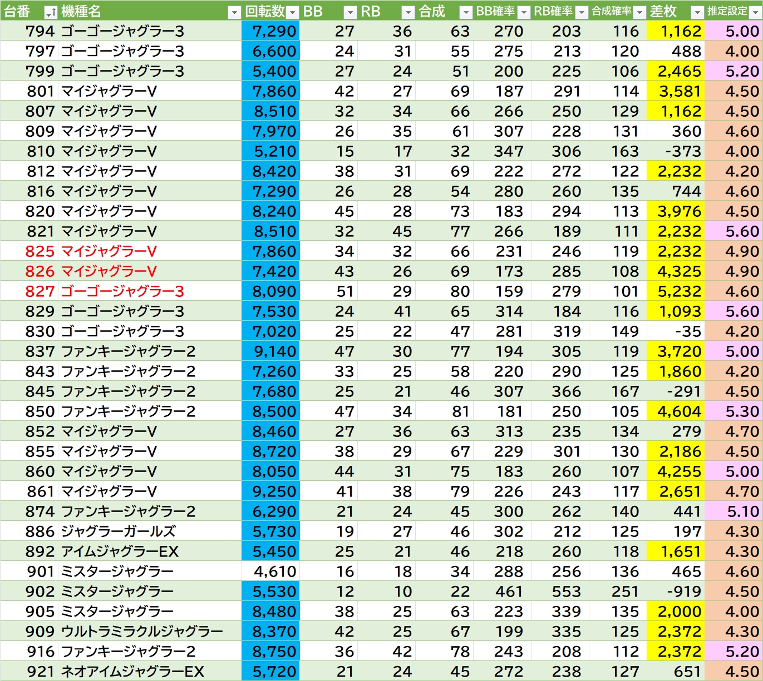Open the 機種名 column filter dropdown
The width and height of the screenshot is (763, 681).
(234, 12)
